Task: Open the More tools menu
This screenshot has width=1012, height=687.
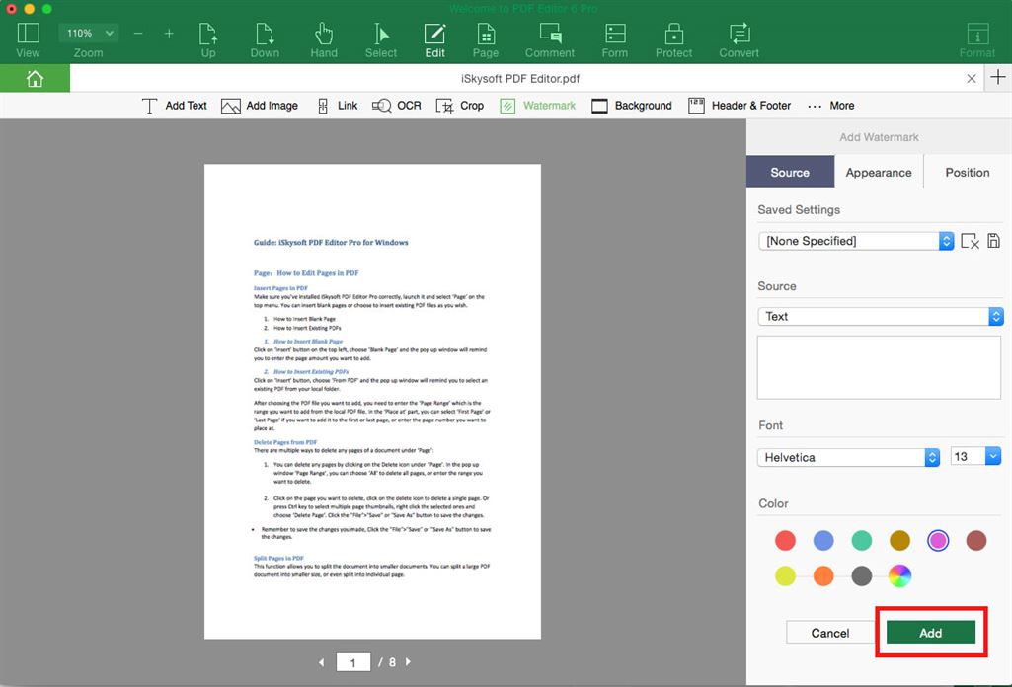Action: [x=831, y=106]
